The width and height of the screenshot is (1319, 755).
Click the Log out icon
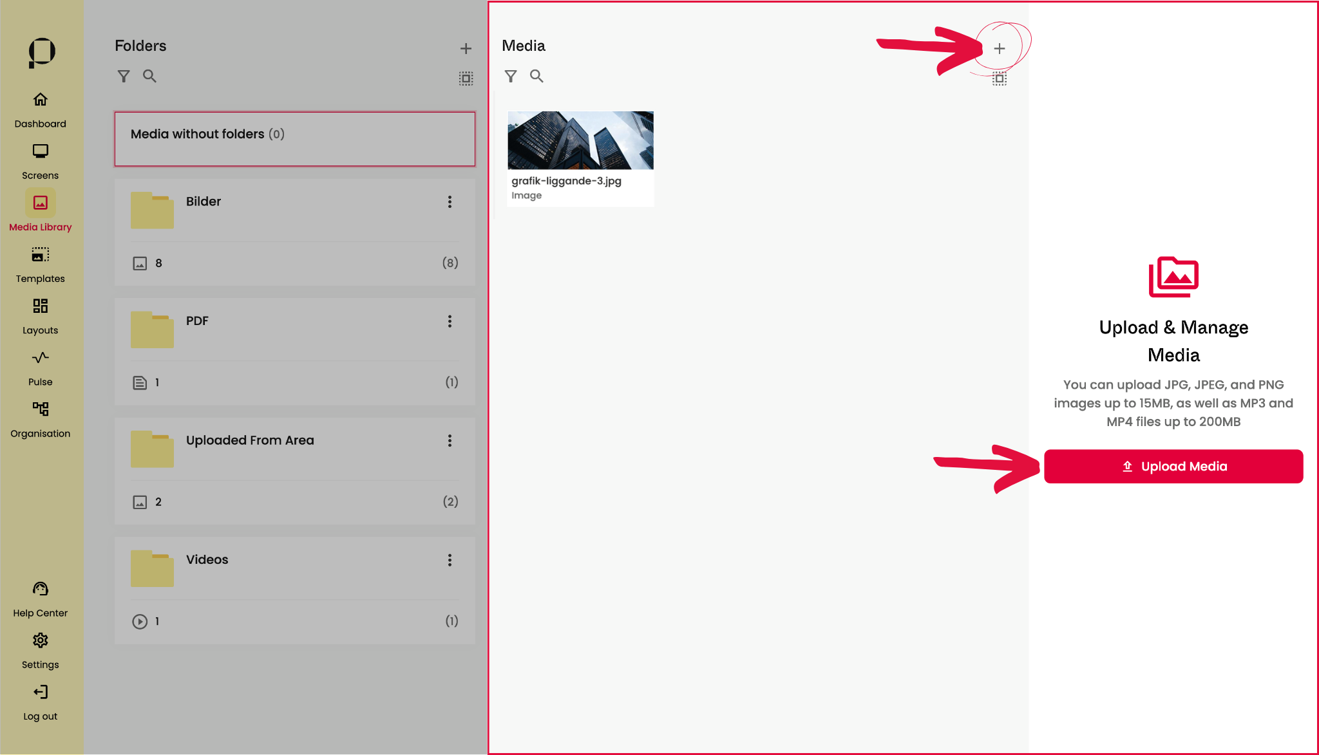point(40,693)
